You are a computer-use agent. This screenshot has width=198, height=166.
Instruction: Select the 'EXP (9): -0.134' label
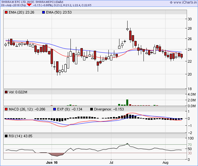click(x=69, y=109)
